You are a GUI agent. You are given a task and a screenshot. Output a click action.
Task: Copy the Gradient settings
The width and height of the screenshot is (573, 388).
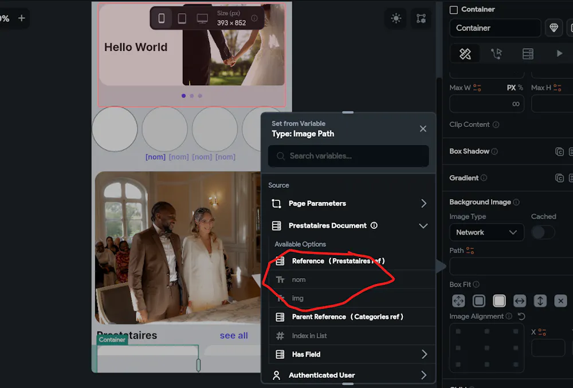coord(559,178)
